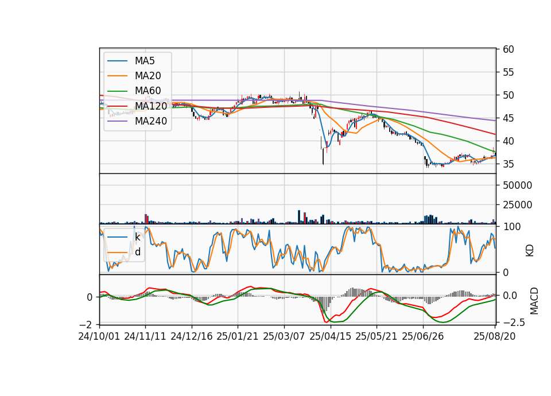Click the 25/06/26 date axis label
The height and width of the screenshot is (396, 551).
tap(423, 336)
